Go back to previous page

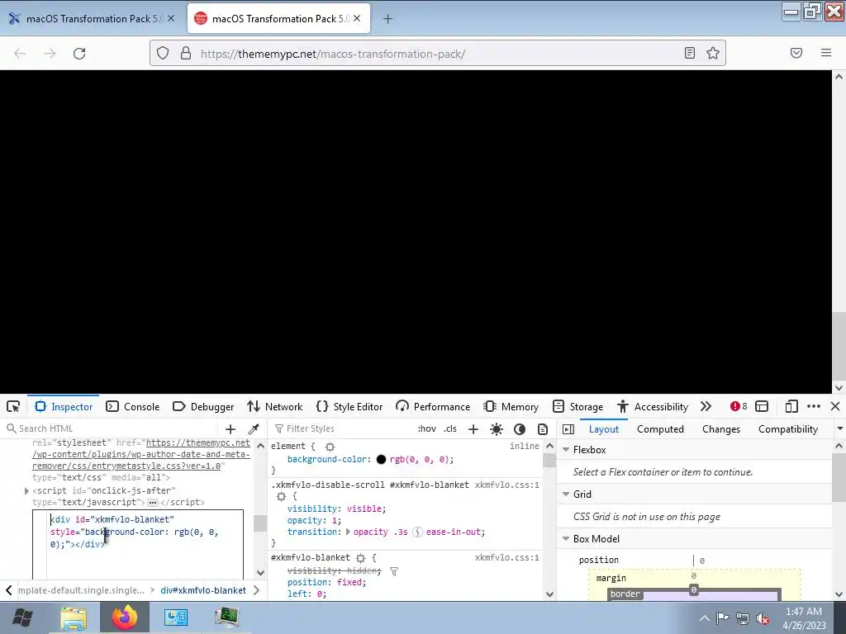(x=20, y=54)
